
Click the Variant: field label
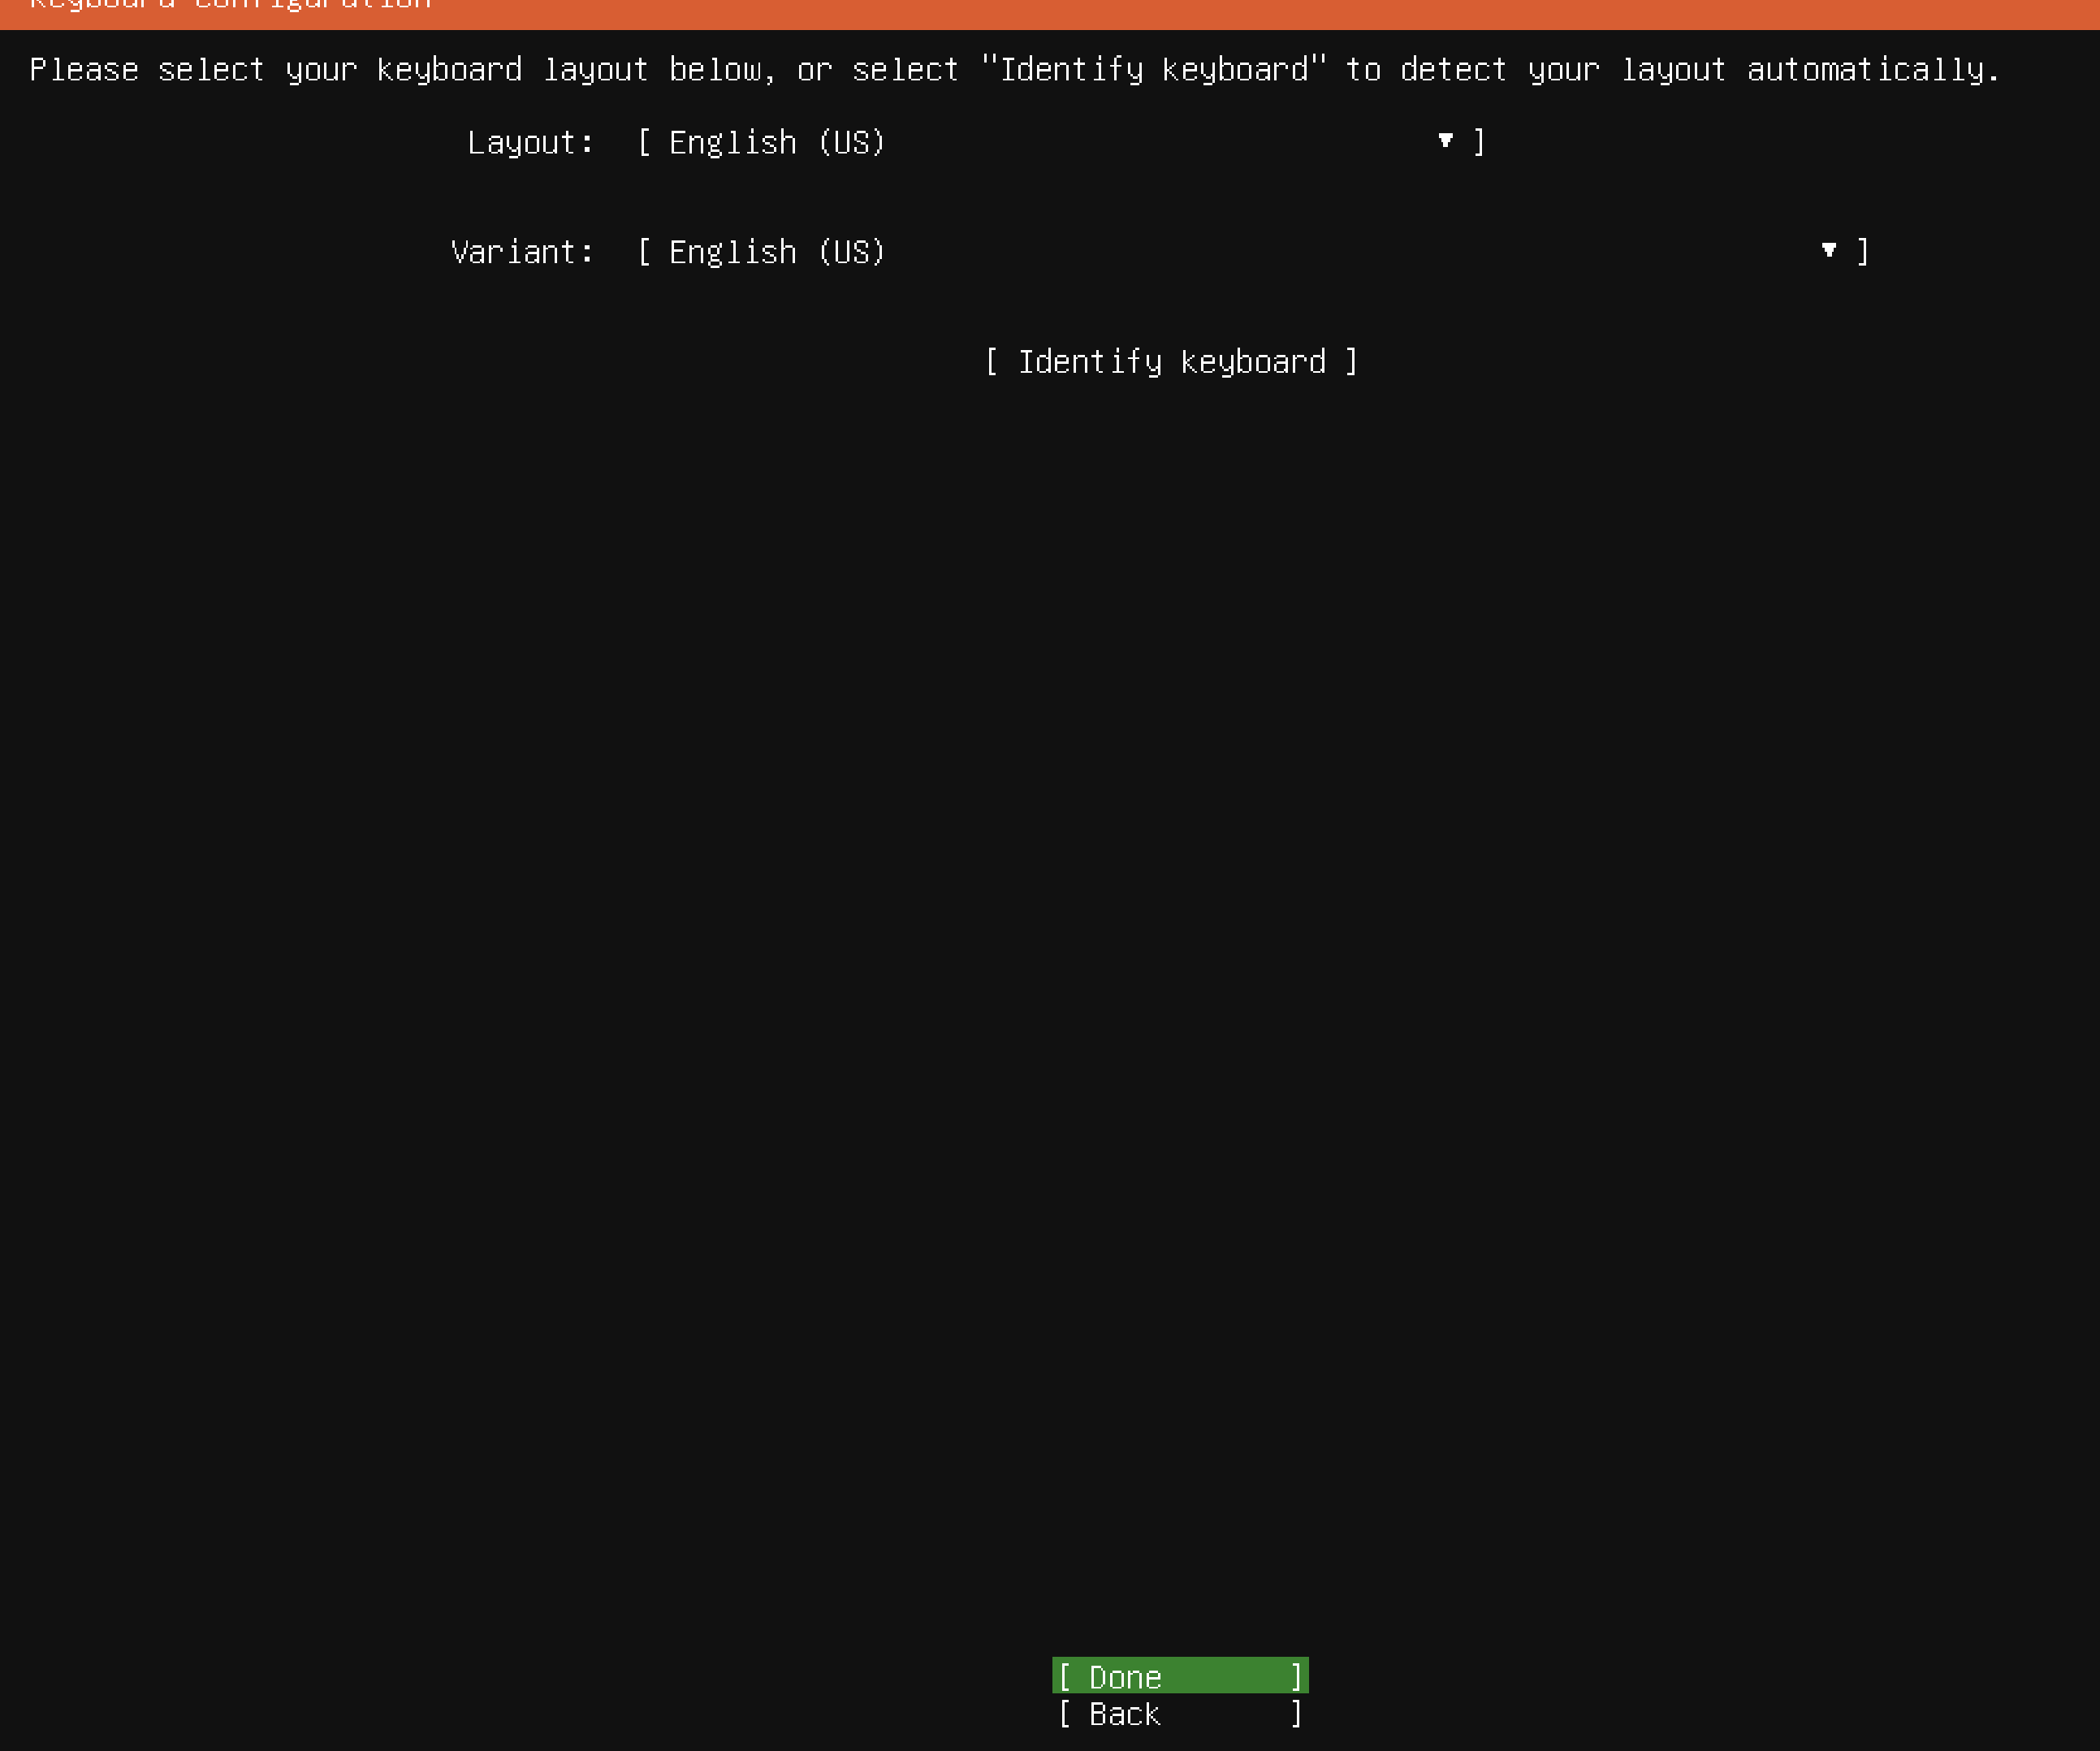click(522, 252)
